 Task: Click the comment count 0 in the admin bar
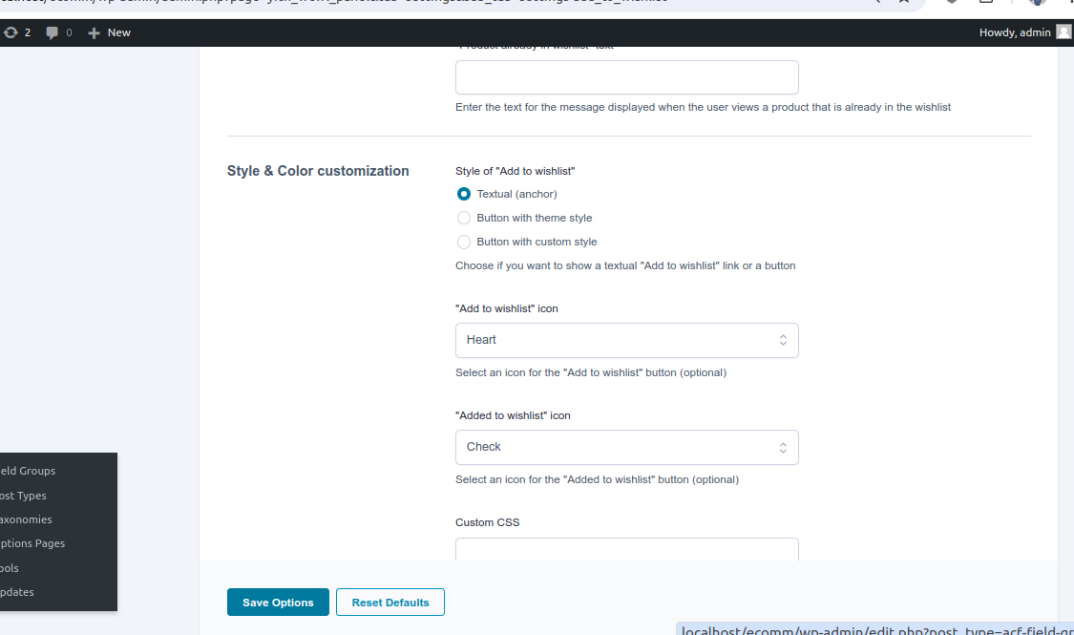pos(69,32)
